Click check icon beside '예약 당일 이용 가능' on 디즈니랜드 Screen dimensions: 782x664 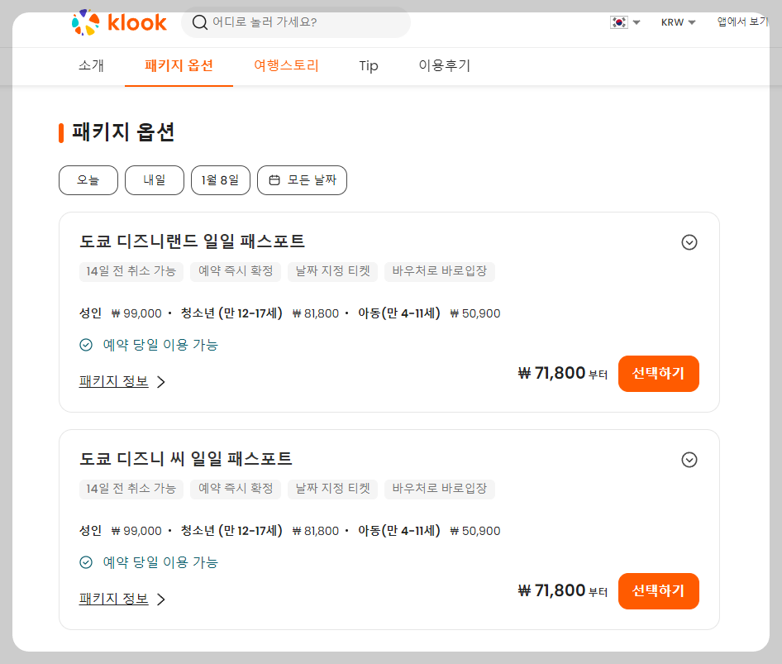click(86, 345)
